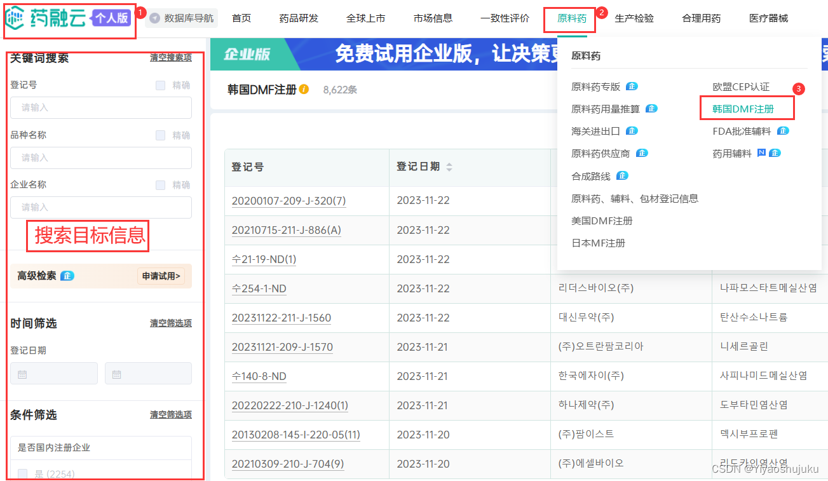Select 原料药、辅料、包材登记信息 menu entry
Viewport: 828px width, 481px height.
coord(635,198)
